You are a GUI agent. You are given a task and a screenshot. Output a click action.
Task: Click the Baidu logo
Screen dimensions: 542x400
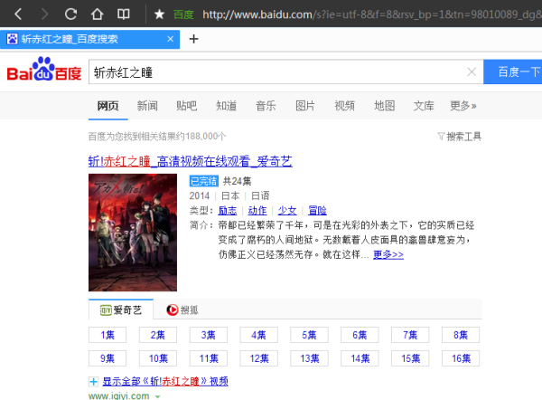[x=44, y=69]
